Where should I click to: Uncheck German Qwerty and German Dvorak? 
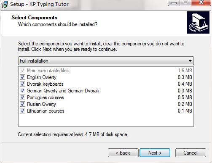pos(22,91)
